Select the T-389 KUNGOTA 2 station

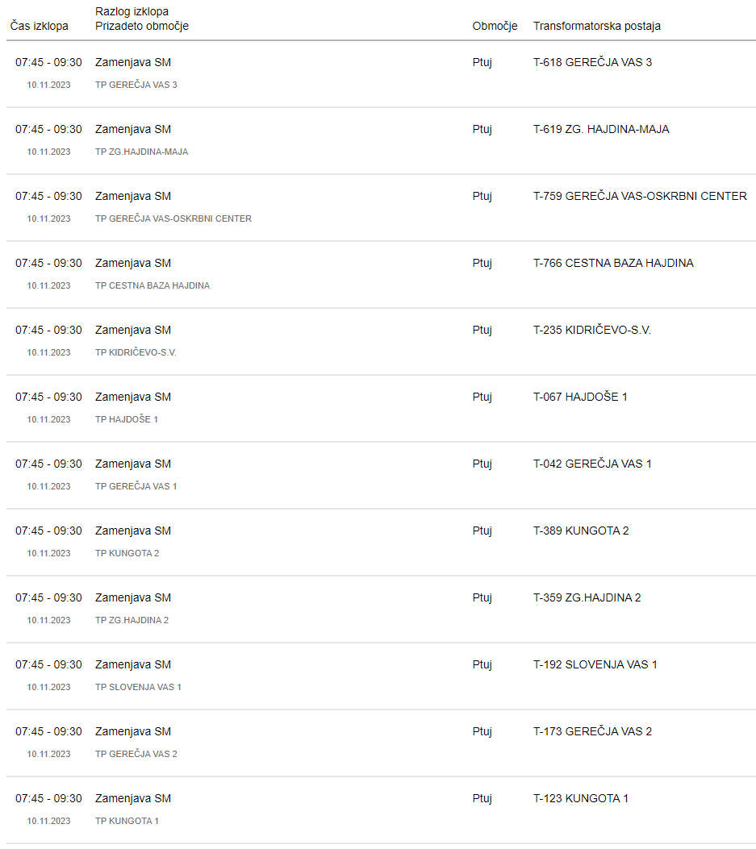pos(581,531)
